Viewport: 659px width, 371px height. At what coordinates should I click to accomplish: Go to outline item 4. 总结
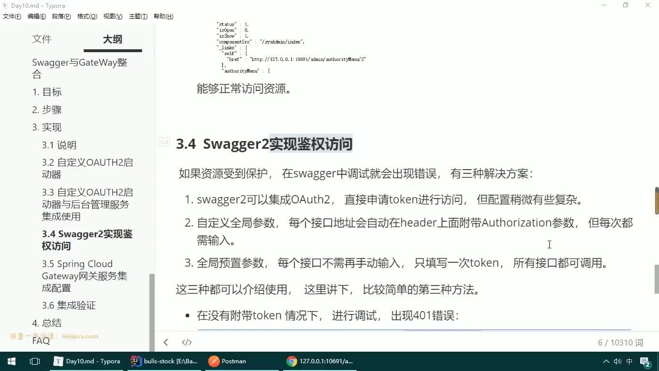click(47, 323)
